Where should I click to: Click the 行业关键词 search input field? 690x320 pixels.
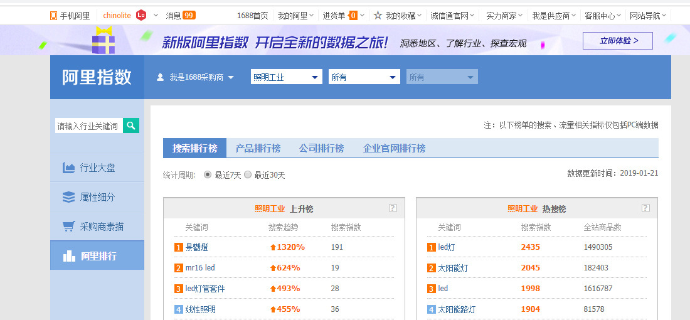pyautogui.click(x=89, y=125)
